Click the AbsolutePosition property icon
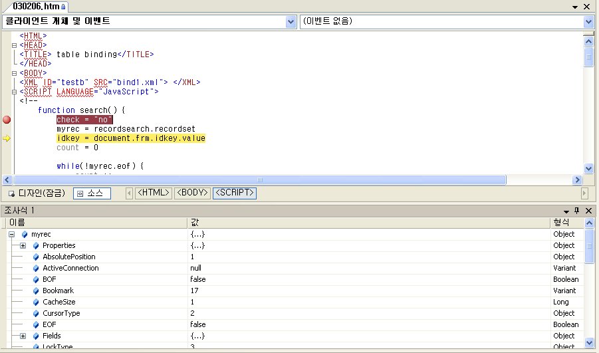 click(36, 257)
